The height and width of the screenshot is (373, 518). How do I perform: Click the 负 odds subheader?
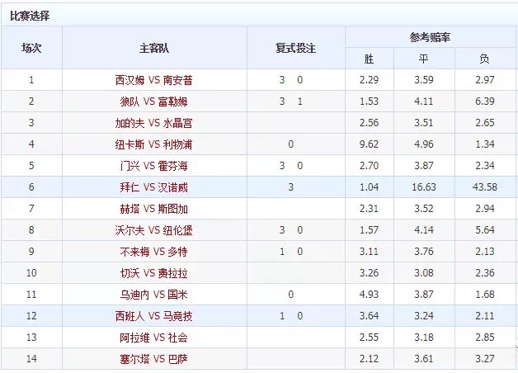pos(485,59)
